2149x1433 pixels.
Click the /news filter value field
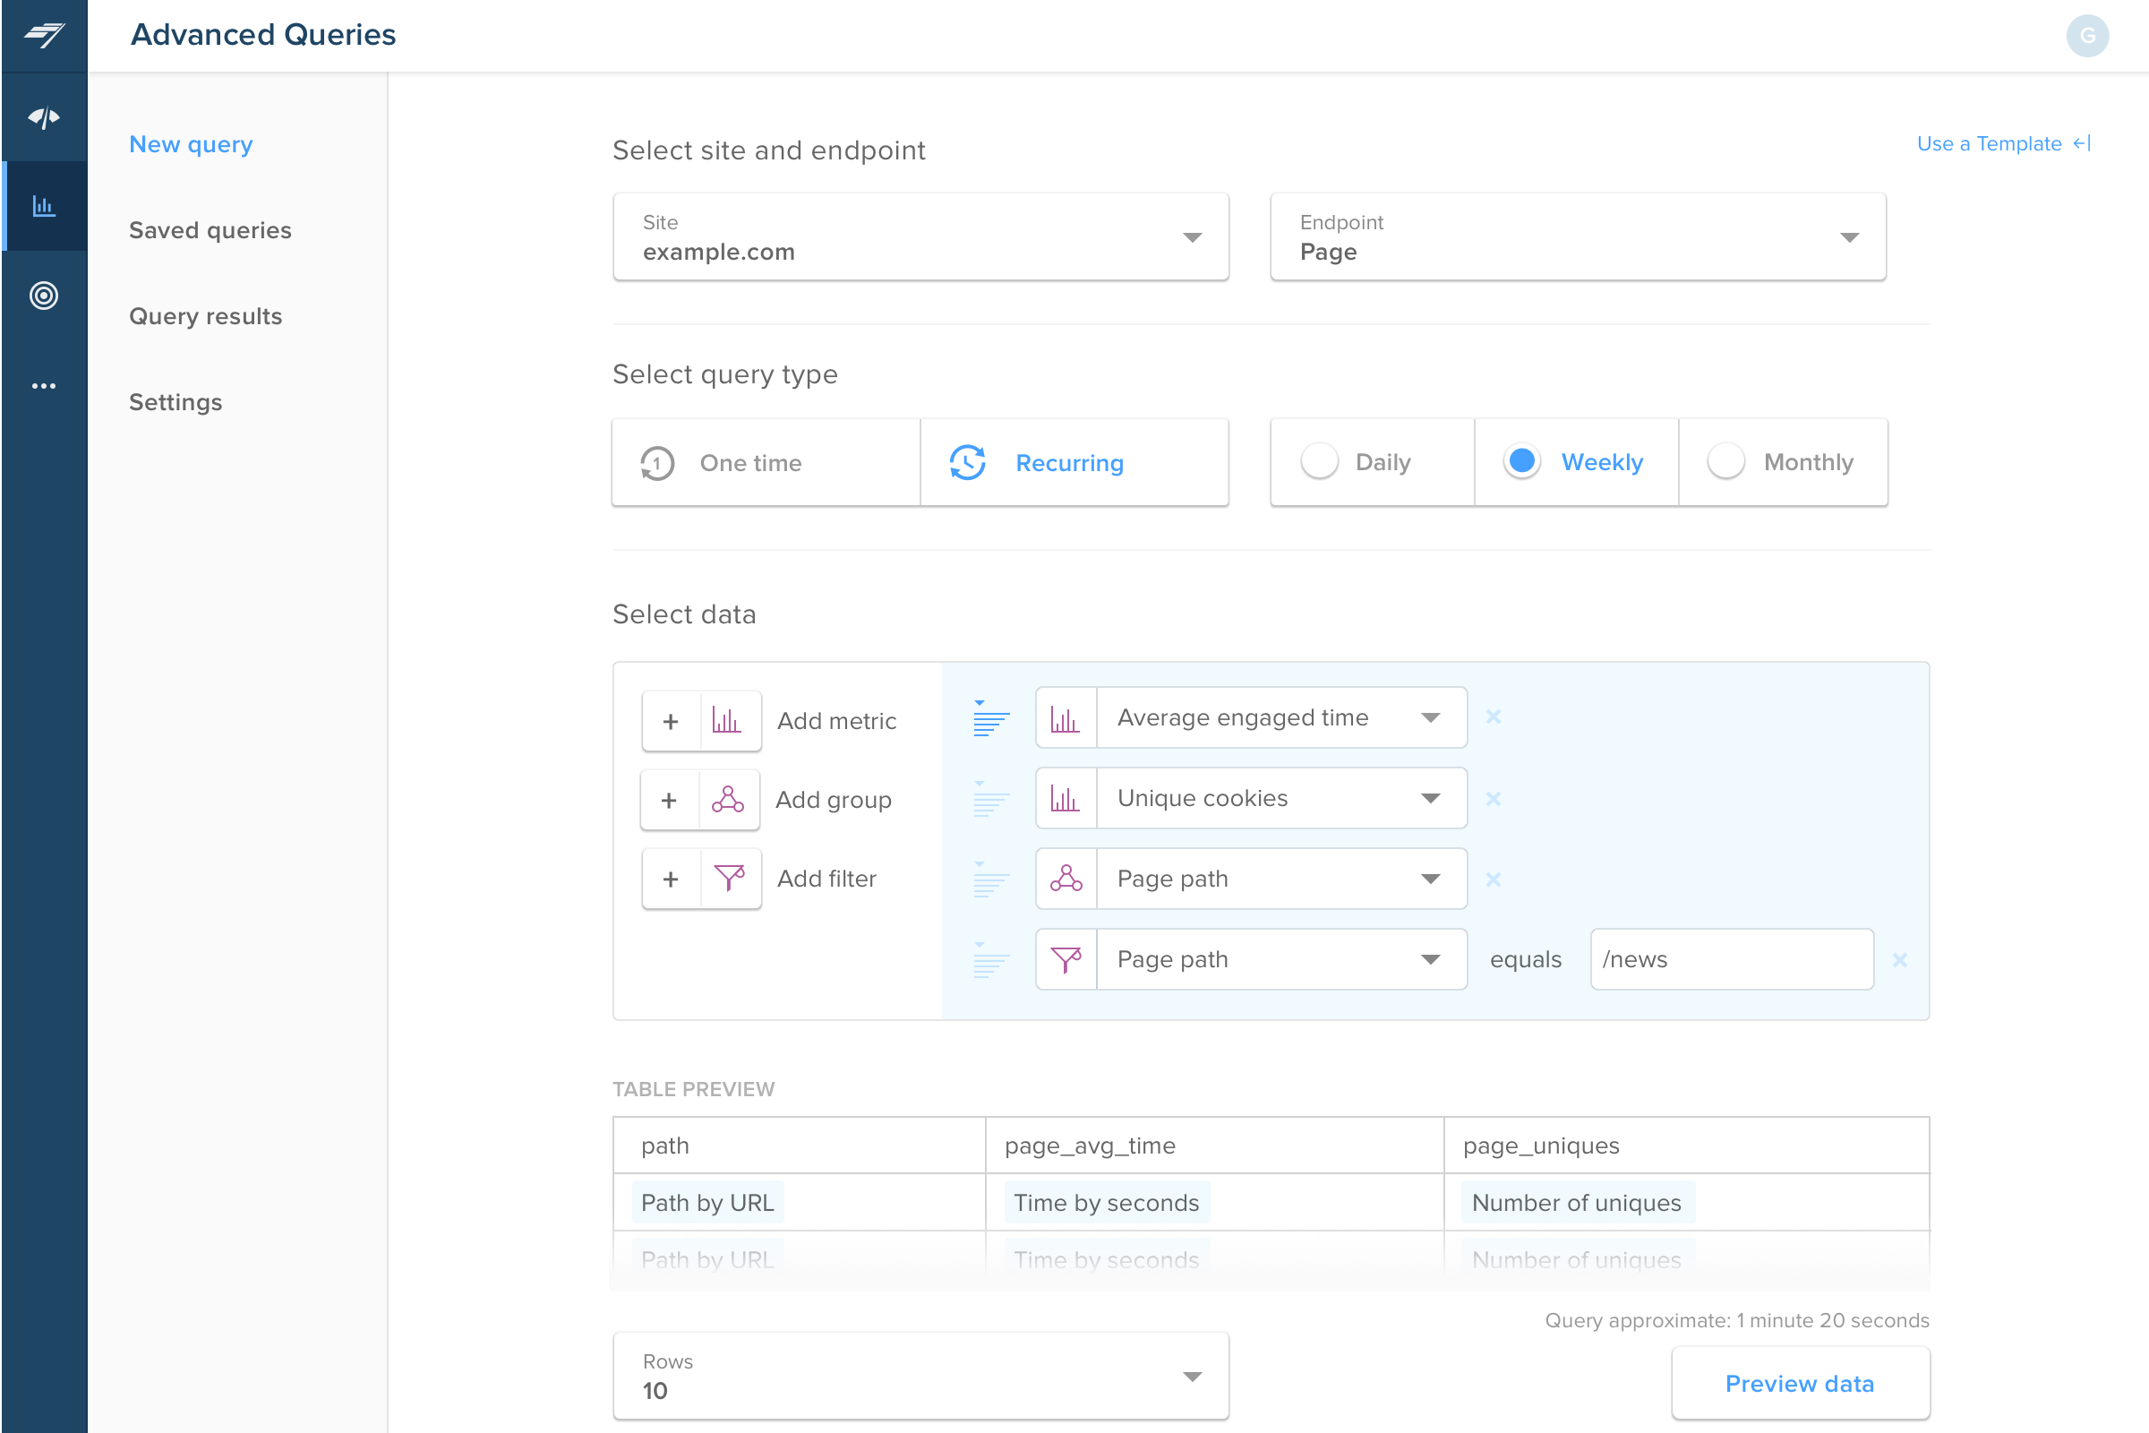point(1732,958)
